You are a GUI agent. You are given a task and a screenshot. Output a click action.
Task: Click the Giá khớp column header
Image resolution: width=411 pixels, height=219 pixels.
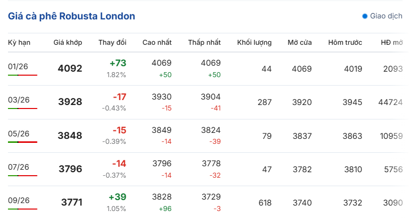point(68,42)
